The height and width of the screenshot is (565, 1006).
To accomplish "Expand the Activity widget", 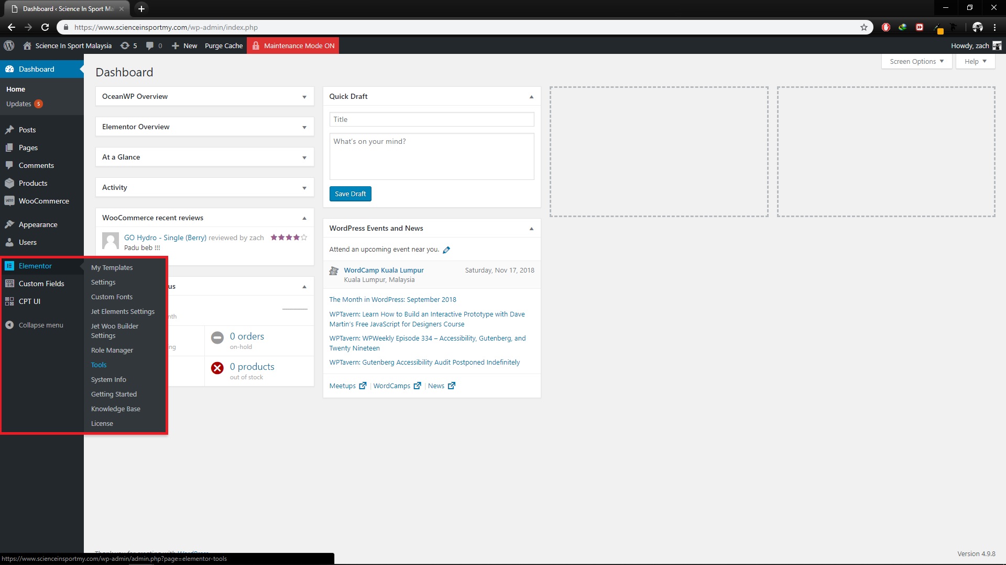I will pos(304,188).
